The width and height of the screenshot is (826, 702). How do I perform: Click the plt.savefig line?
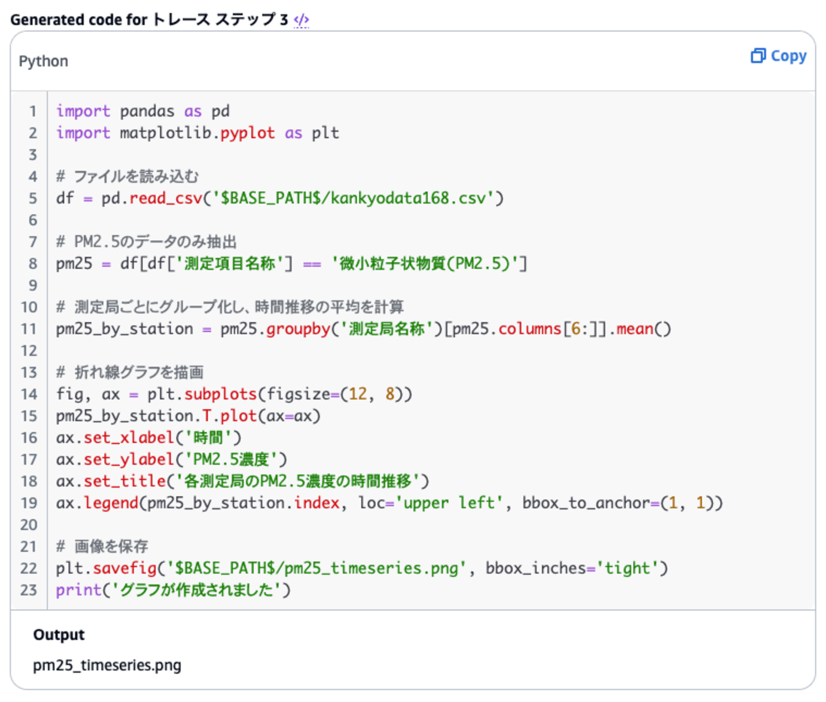point(362,568)
